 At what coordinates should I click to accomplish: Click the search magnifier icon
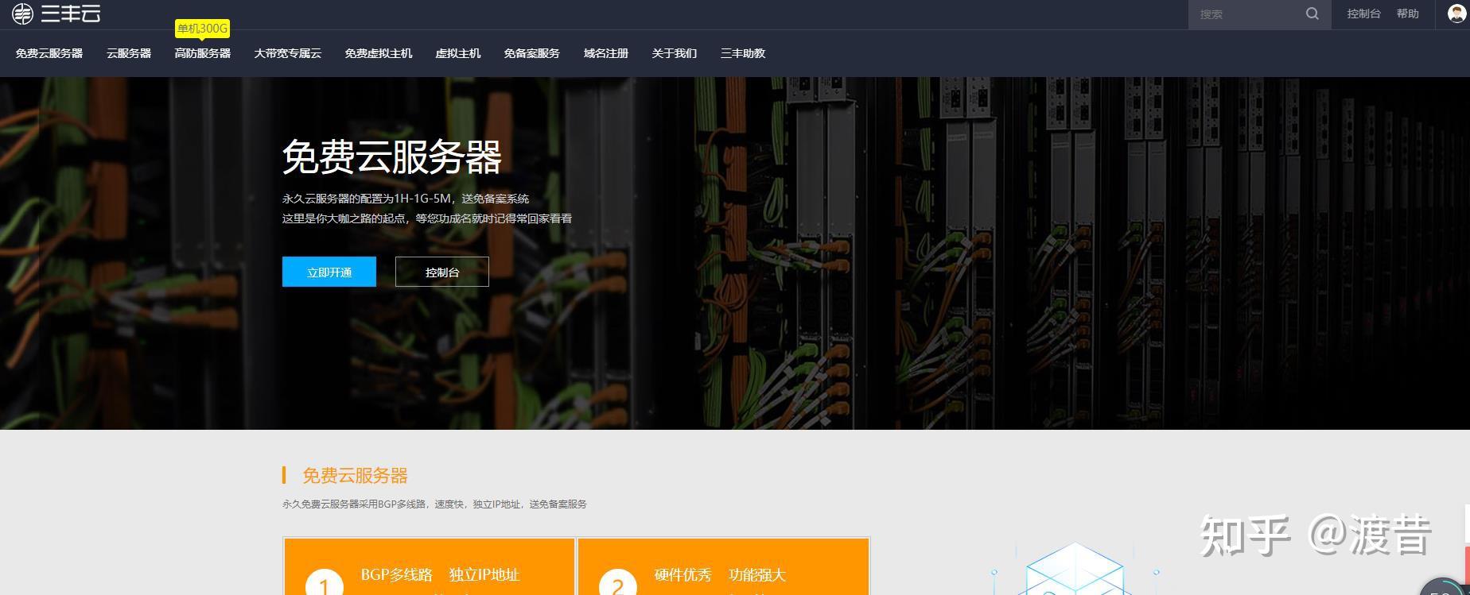click(x=1312, y=14)
